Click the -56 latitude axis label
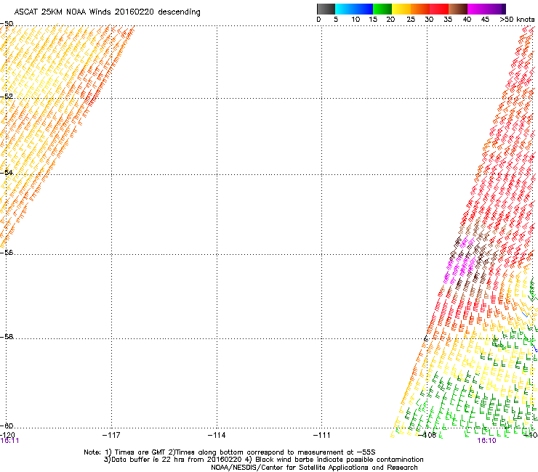Viewport: 538px width, 472px height. click(7, 252)
